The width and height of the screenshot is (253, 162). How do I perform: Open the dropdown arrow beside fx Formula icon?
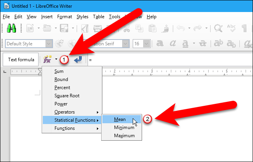click(56, 59)
